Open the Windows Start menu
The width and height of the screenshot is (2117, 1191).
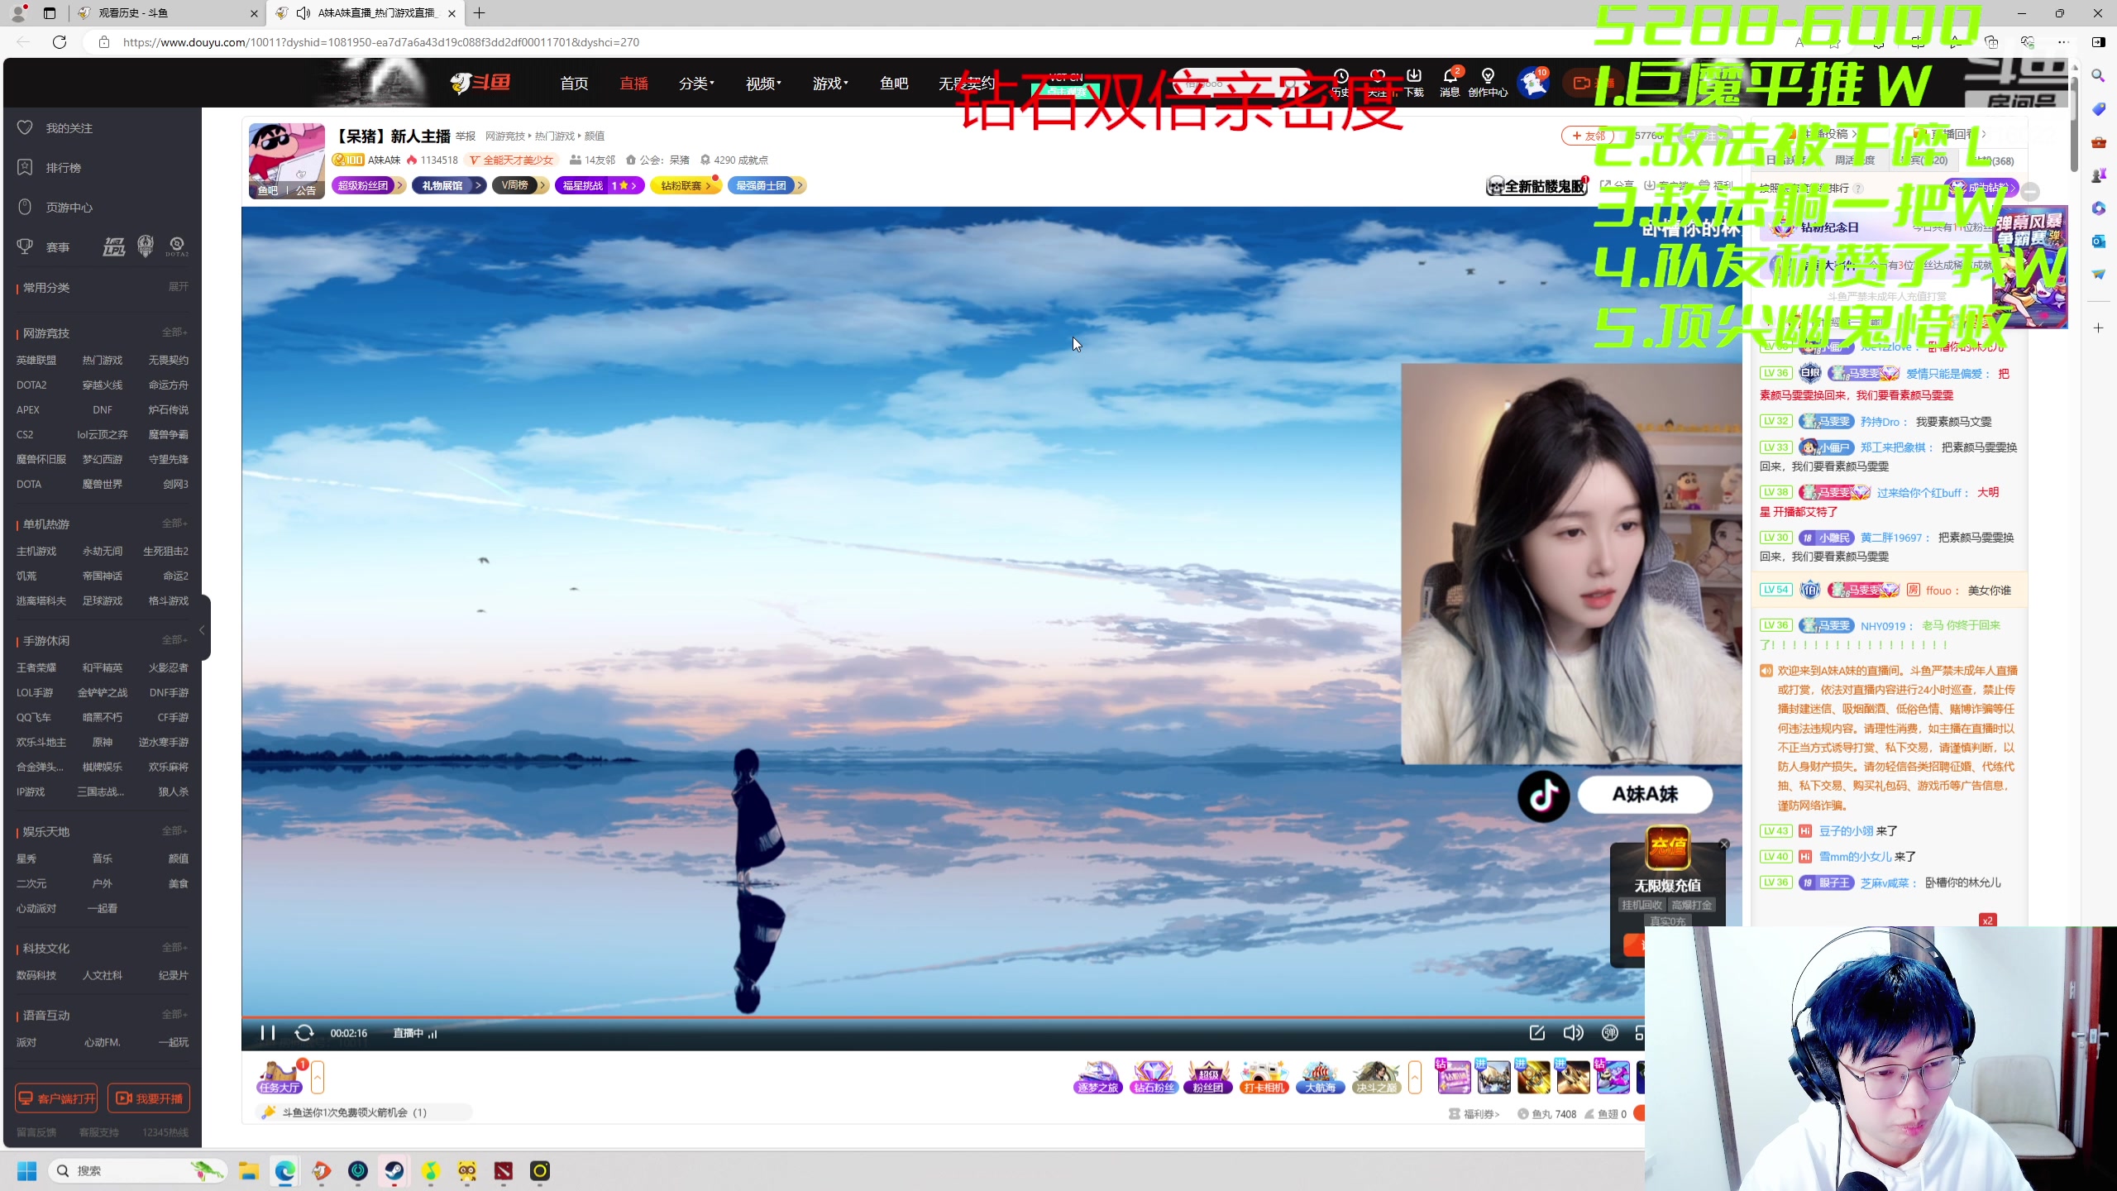[27, 1171]
